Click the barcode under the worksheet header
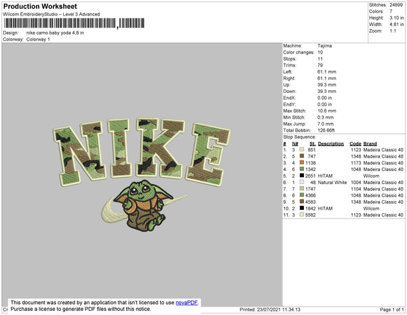This screenshot has width=407, height=315. click(x=74, y=23)
